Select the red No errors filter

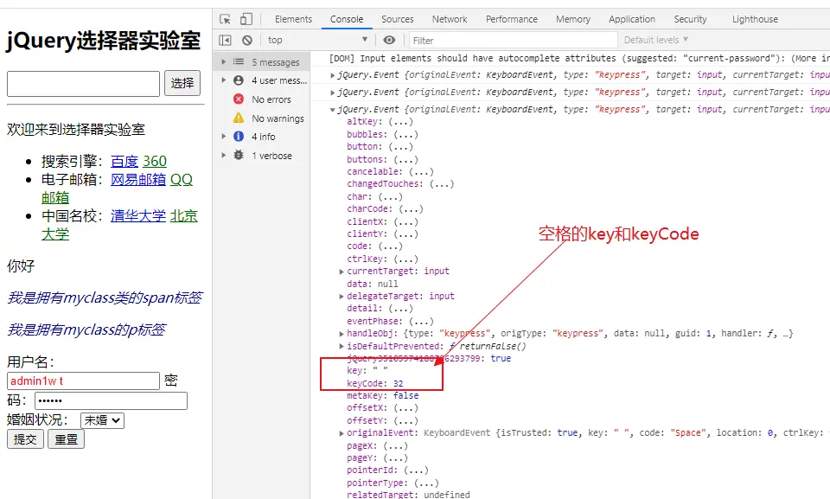click(x=271, y=99)
